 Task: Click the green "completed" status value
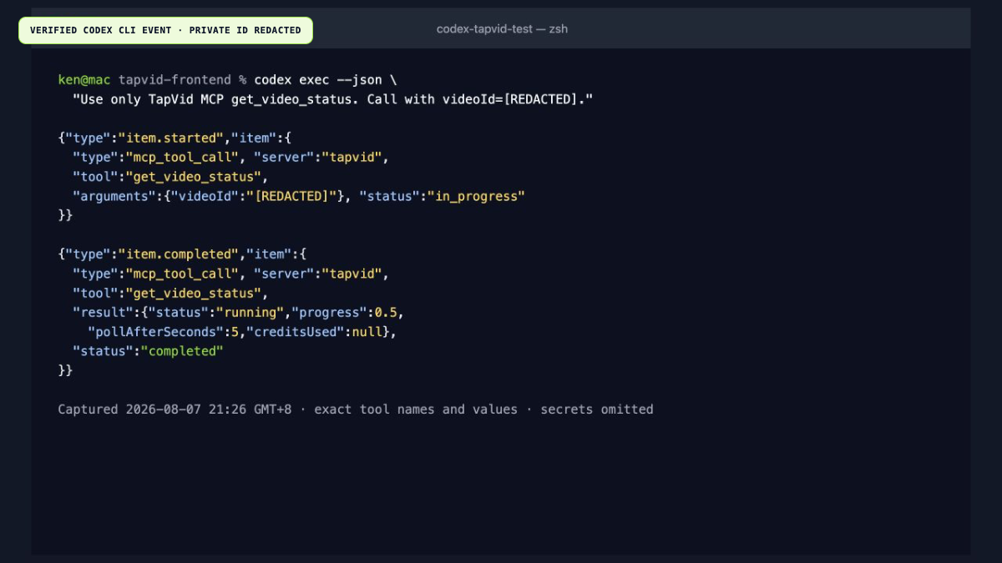(182, 351)
